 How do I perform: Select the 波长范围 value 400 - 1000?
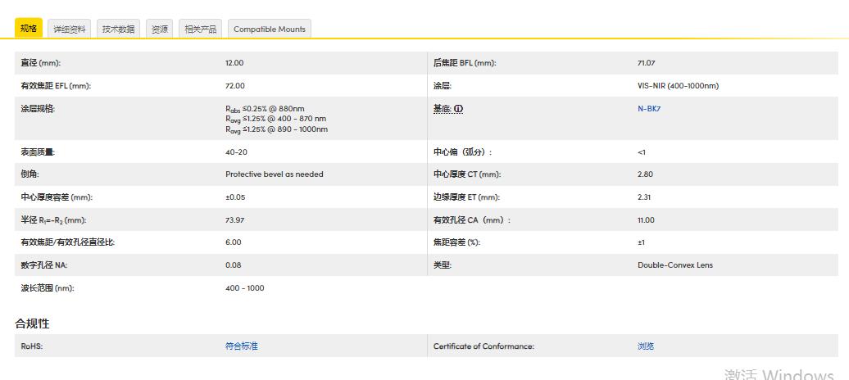(244, 288)
